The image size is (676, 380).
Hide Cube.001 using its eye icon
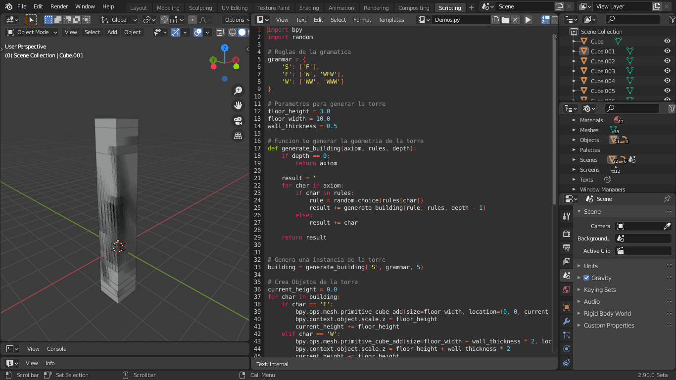[667, 51]
